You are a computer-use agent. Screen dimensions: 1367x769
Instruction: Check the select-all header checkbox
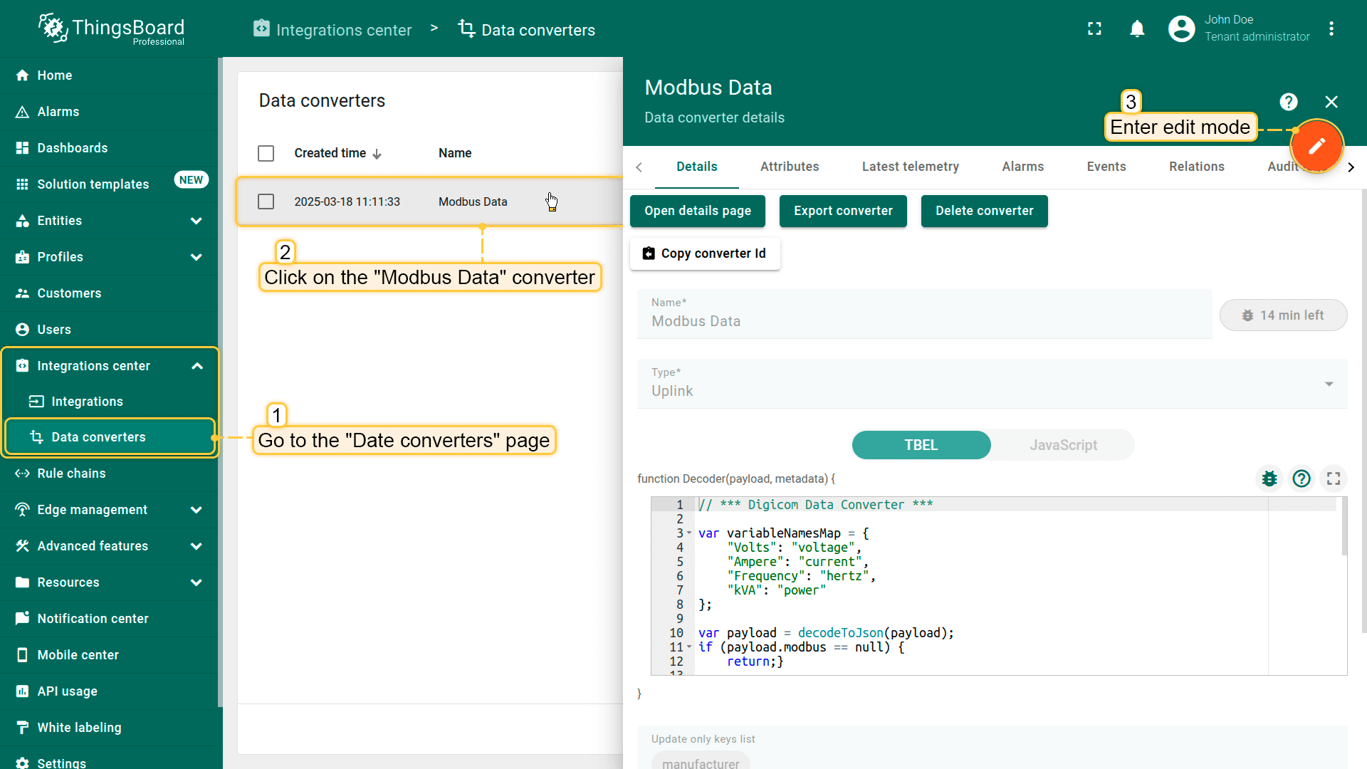pyautogui.click(x=266, y=153)
